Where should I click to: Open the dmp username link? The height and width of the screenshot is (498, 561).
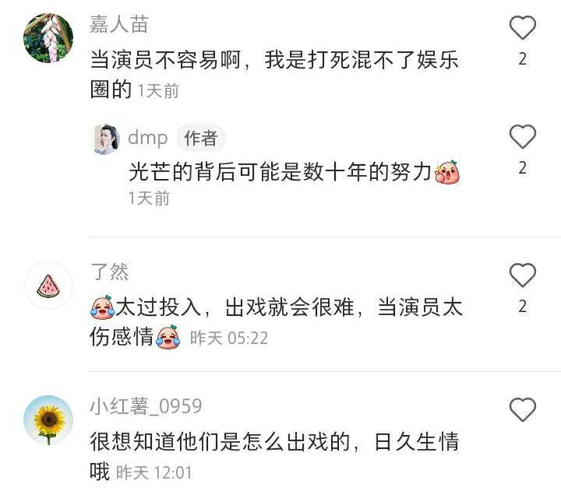click(x=147, y=138)
